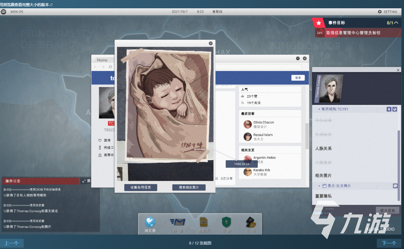Click 提交信息 submit button
The image size is (404, 249).
coord(387,210)
